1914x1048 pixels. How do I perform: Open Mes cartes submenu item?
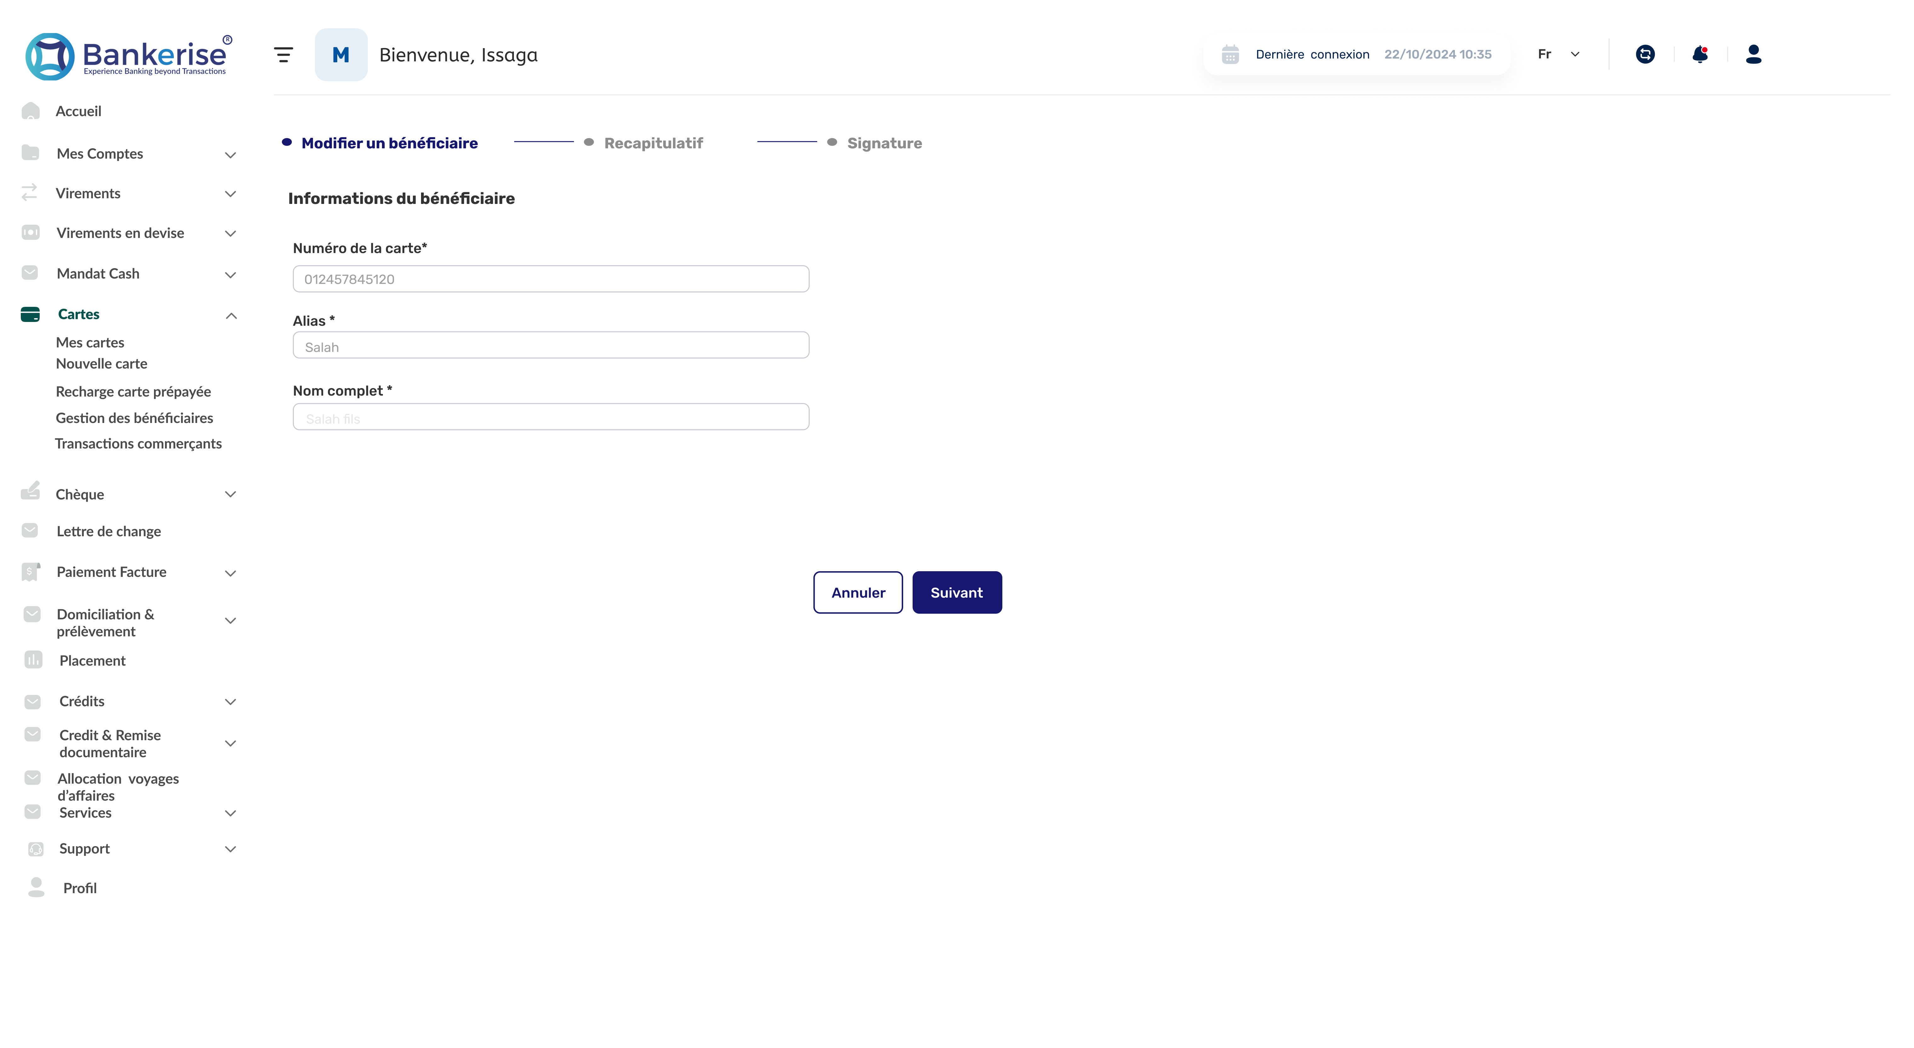click(x=90, y=342)
